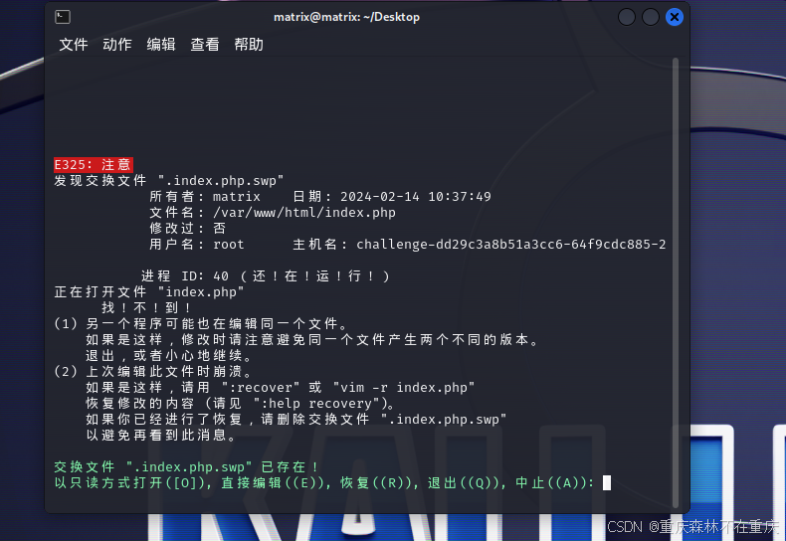Click the terminal cursor block at the prompt
The height and width of the screenshot is (541, 786).
click(607, 483)
